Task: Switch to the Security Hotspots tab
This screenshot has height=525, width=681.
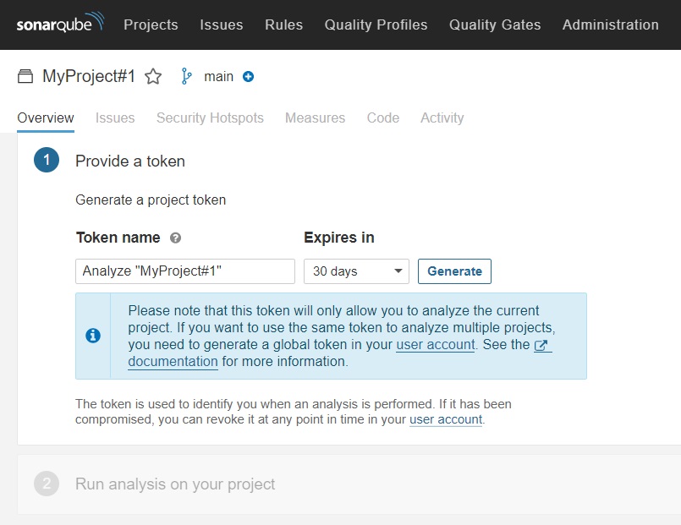Action: point(210,118)
